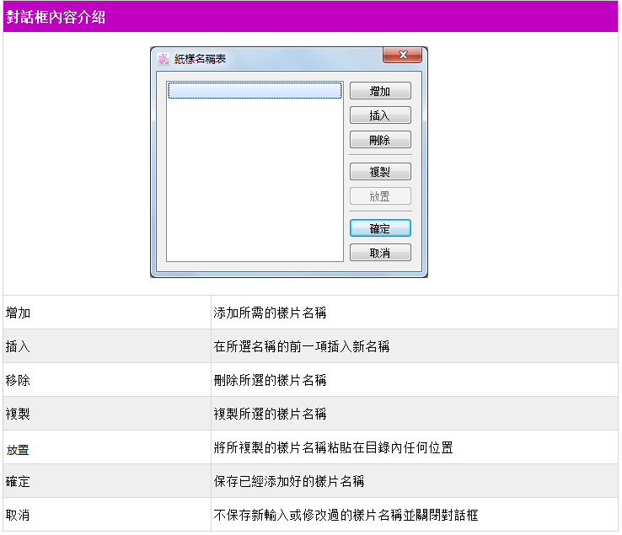This screenshot has width=622, height=535.
Task: Focus the name entry field atop the list
Action: coord(255,91)
